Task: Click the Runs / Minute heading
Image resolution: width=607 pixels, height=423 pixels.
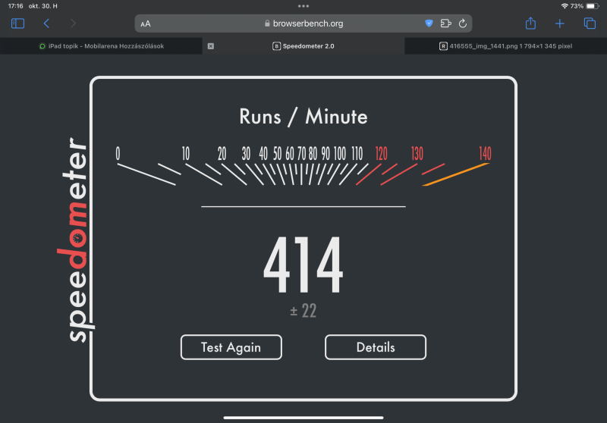Action: (303, 117)
